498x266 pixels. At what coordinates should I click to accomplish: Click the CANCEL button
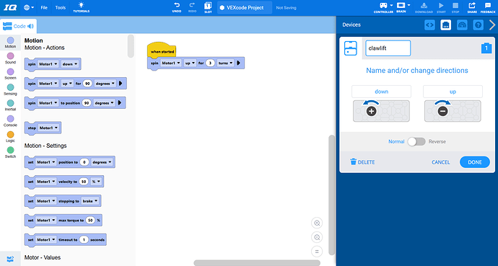[440, 162]
